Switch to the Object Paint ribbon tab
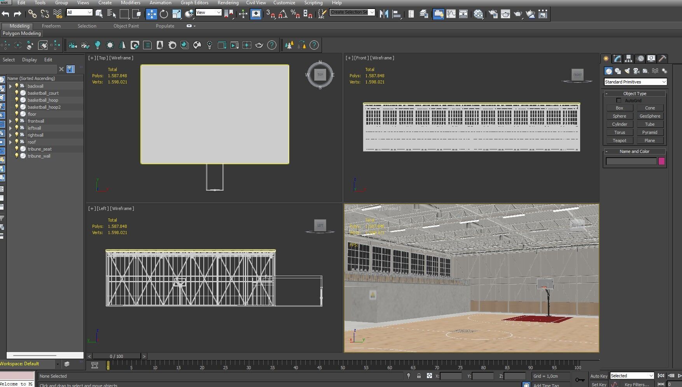Viewport: 682px width, 387px height. pyautogui.click(x=126, y=26)
